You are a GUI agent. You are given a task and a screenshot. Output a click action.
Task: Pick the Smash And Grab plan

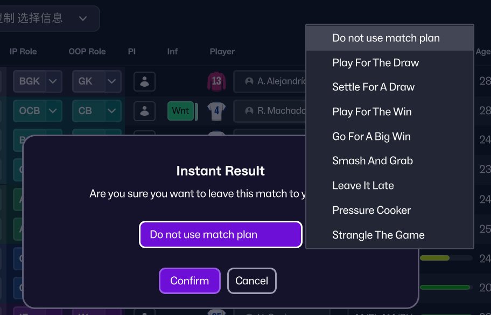coord(372,160)
